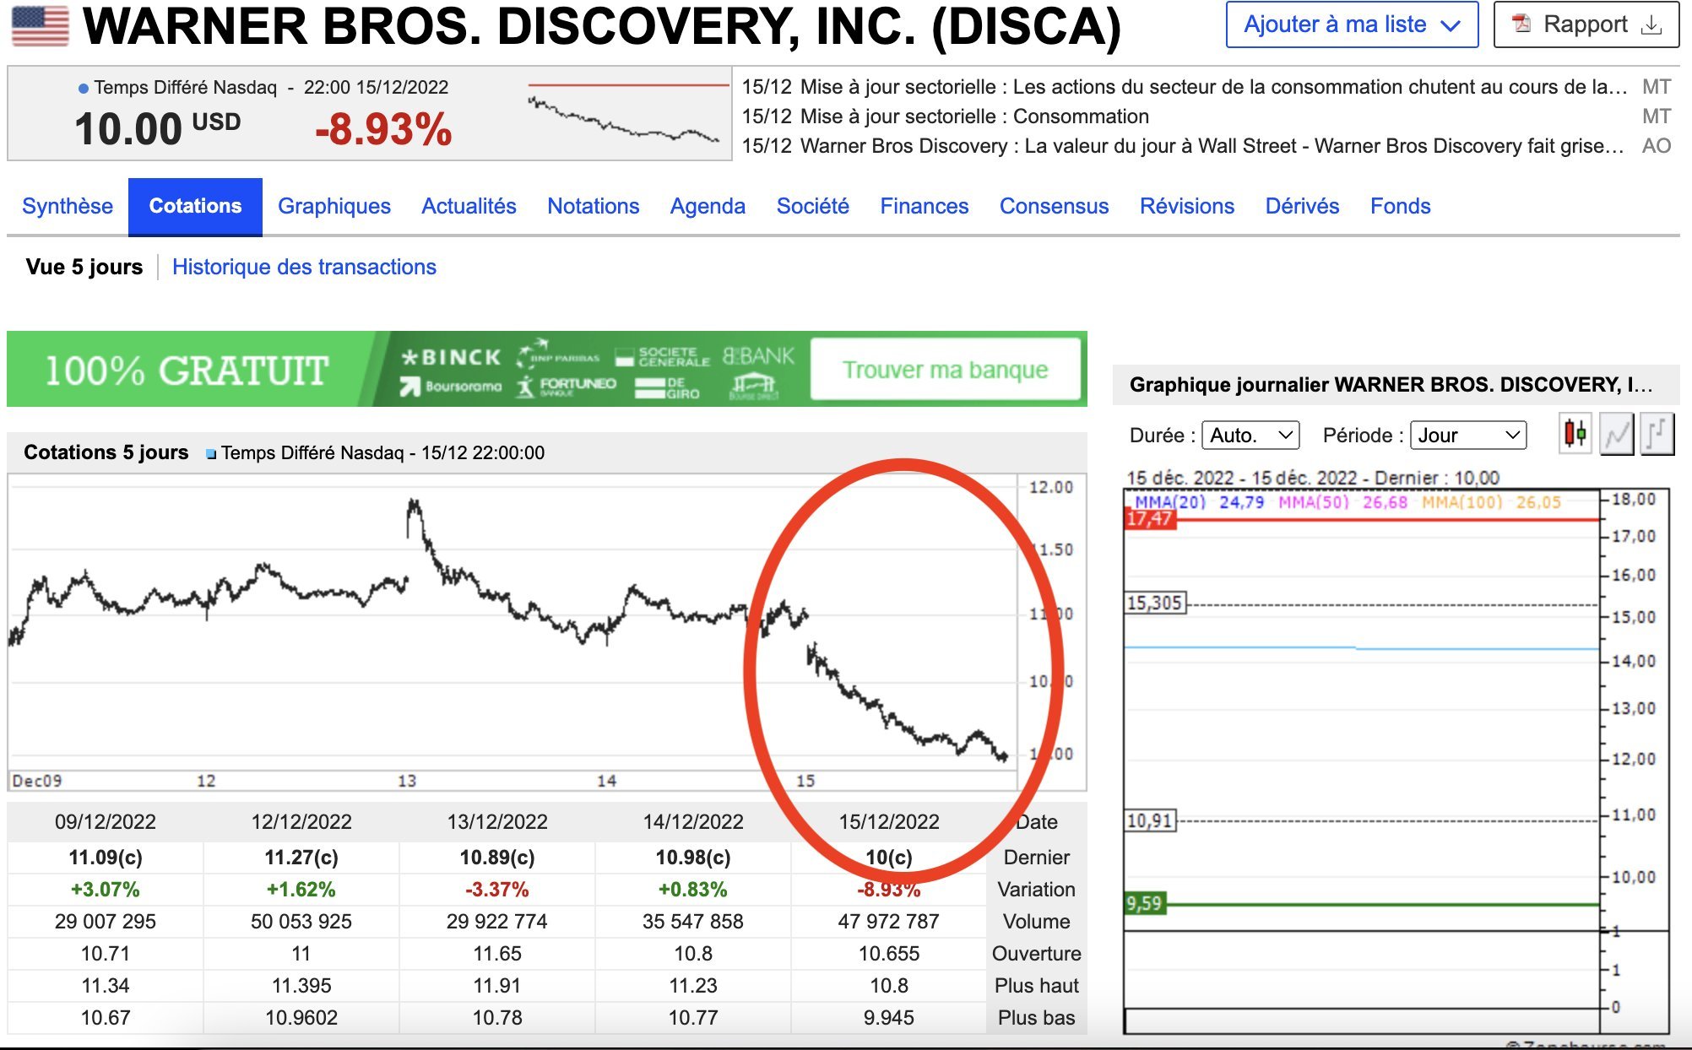Click the Plus bas row label

coord(1036,1018)
